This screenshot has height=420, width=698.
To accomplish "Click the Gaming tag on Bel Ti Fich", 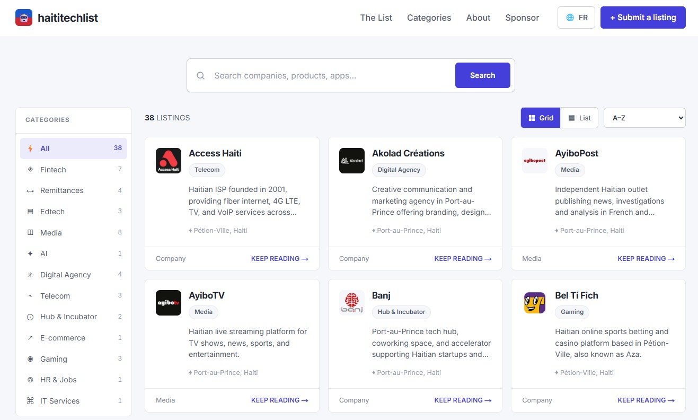I will (572, 312).
